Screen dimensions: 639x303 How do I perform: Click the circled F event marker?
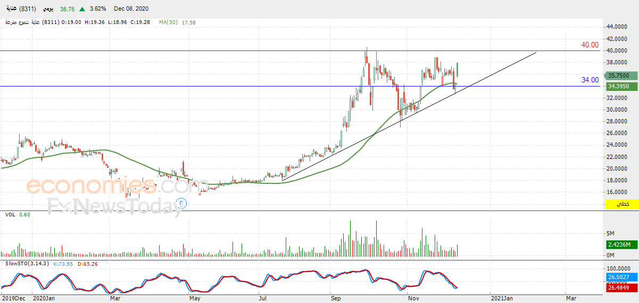click(181, 203)
